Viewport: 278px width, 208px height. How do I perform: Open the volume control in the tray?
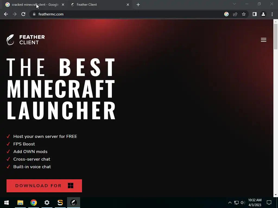pyautogui.click(x=243, y=203)
